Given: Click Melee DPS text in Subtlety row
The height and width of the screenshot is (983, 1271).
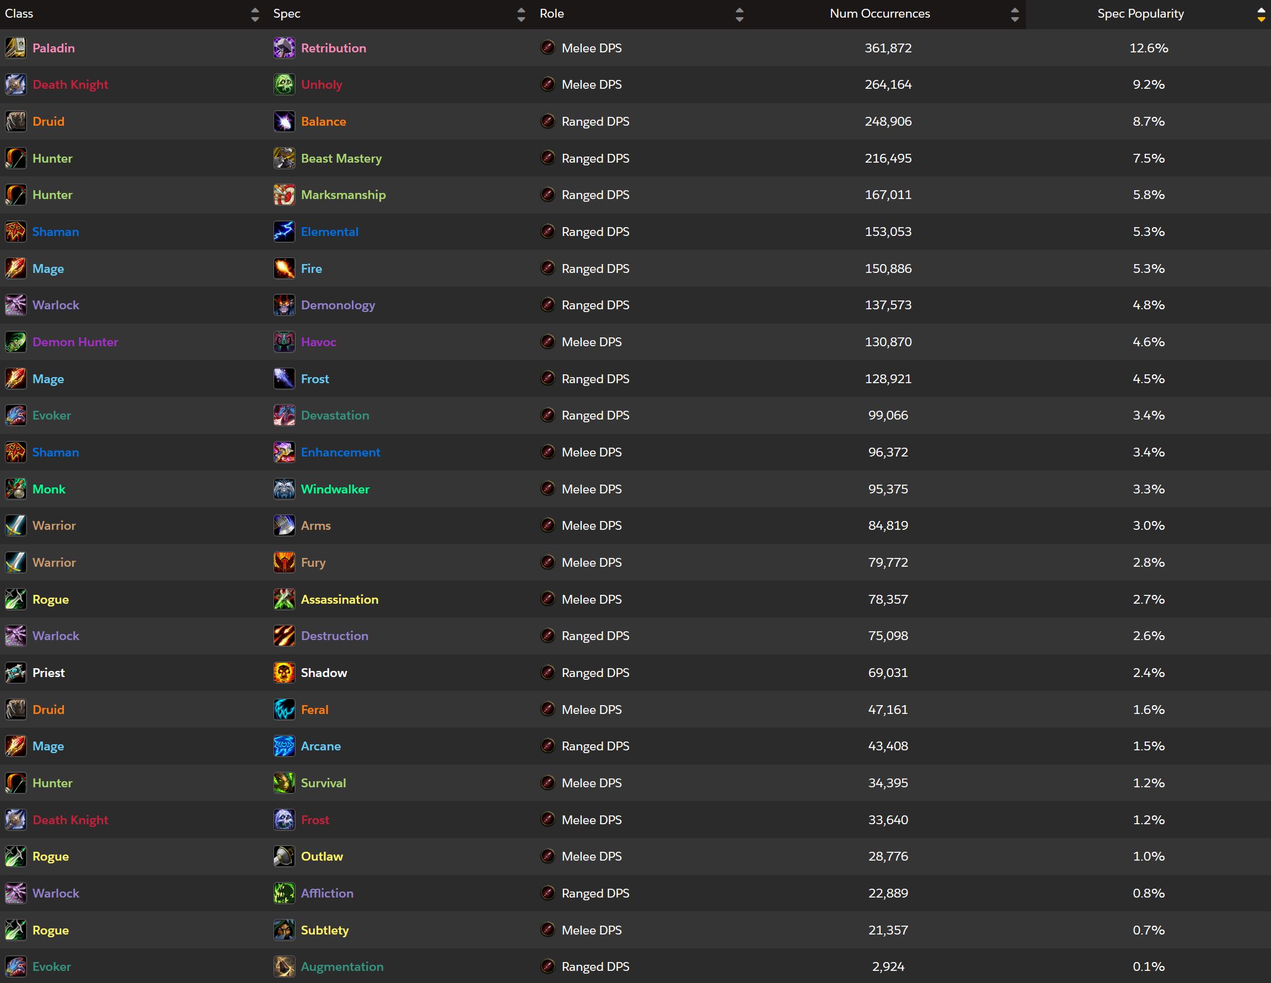Looking at the screenshot, I should point(591,930).
